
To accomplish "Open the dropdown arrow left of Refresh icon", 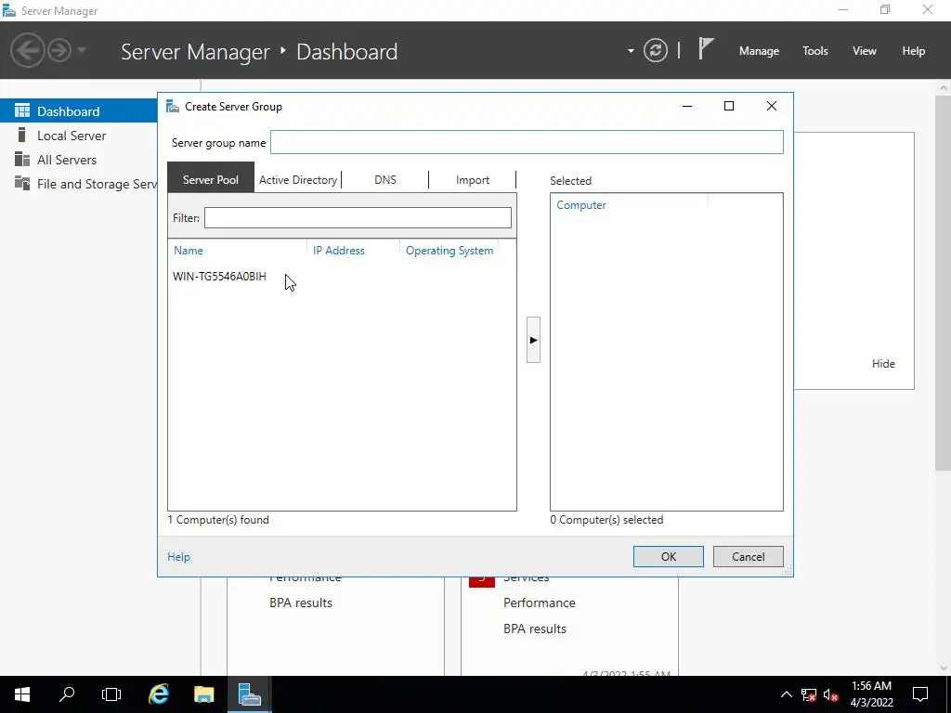I will pyautogui.click(x=631, y=51).
